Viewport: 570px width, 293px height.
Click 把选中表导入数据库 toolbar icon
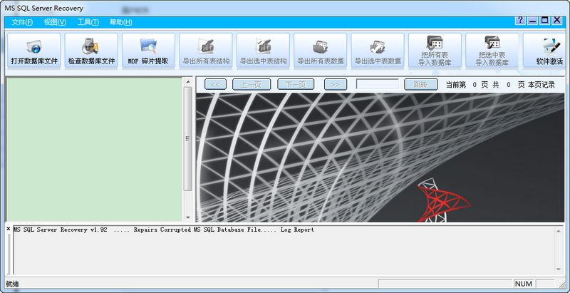[x=492, y=50]
